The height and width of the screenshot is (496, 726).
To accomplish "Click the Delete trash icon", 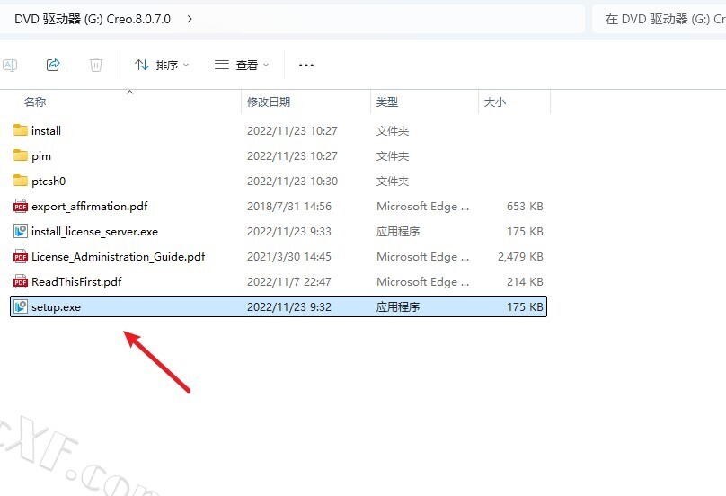I will tap(96, 65).
